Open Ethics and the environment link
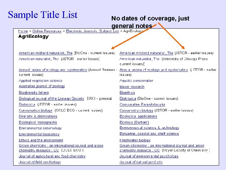Image resolution: width=226 pixels, height=170 pixels. [x=41, y=140]
